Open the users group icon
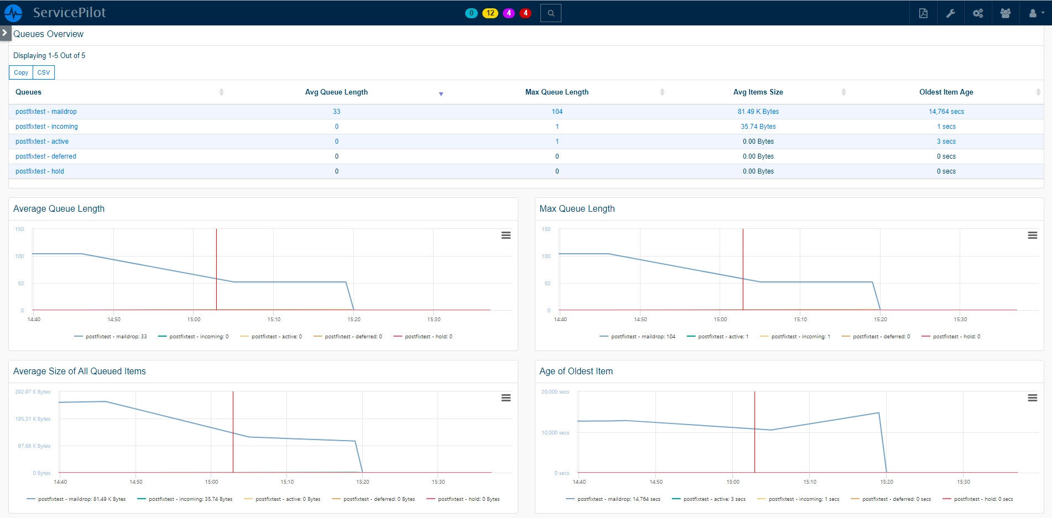 (x=1006, y=13)
